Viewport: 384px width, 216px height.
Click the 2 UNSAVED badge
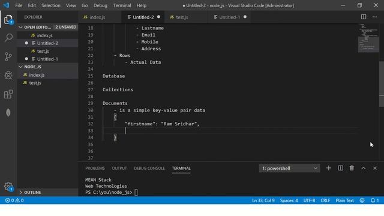coord(65,27)
